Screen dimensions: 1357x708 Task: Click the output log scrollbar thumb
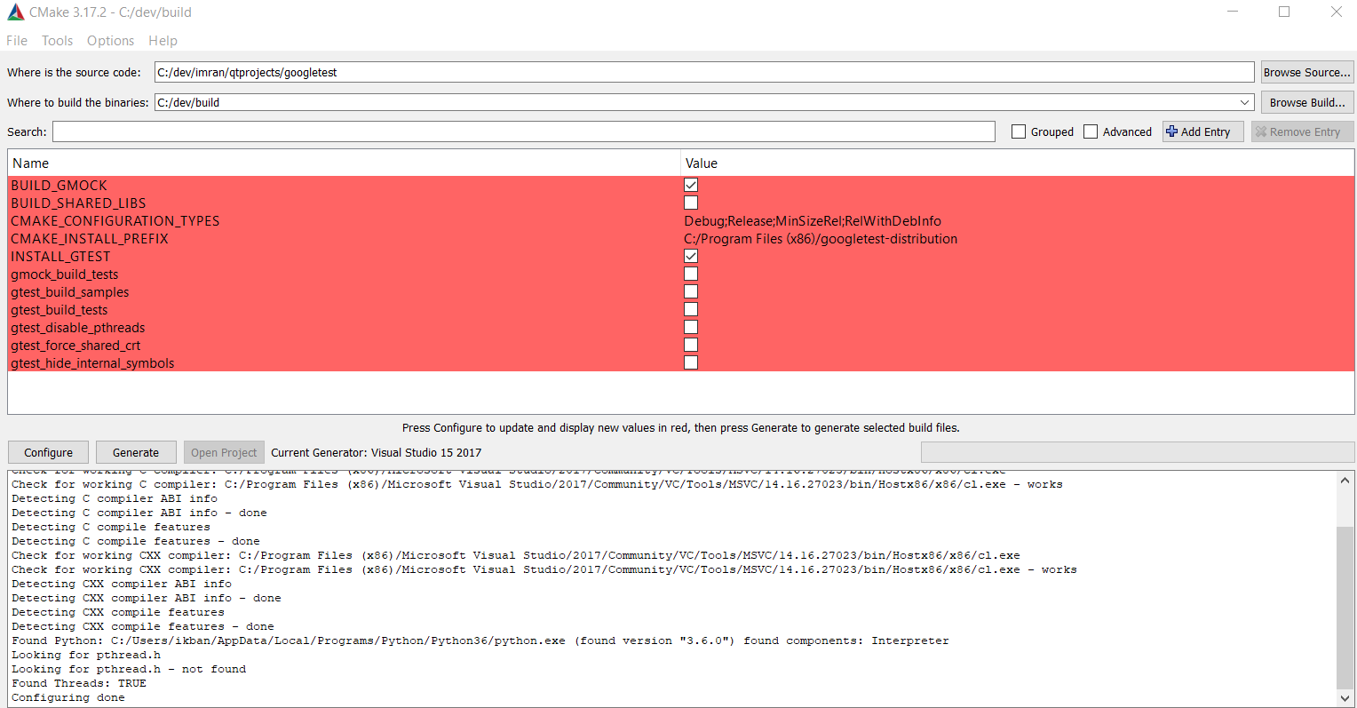(1345, 607)
